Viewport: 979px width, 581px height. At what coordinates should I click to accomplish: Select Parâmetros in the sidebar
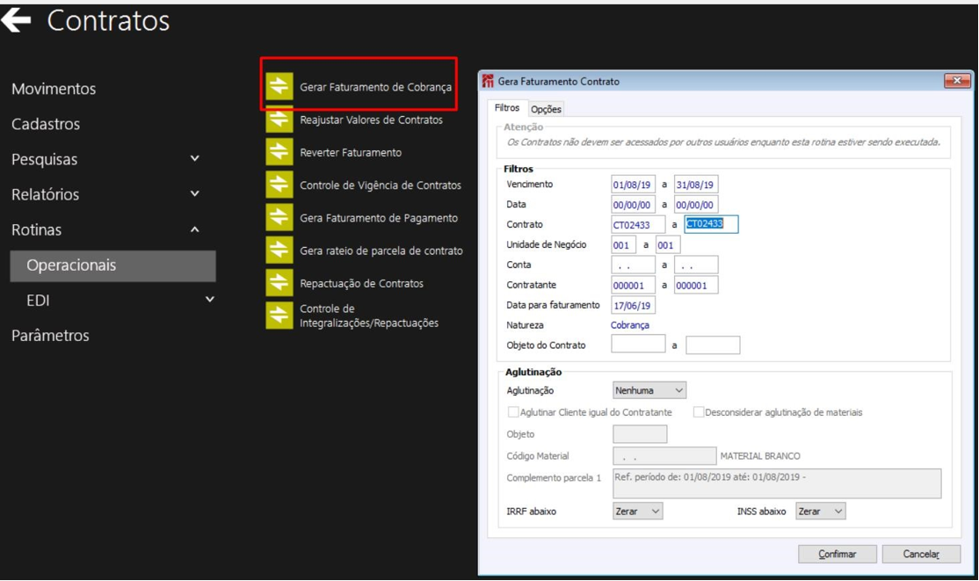tap(50, 336)
